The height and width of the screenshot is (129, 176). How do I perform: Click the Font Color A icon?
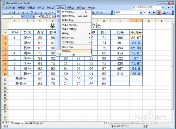coord(164,13)
